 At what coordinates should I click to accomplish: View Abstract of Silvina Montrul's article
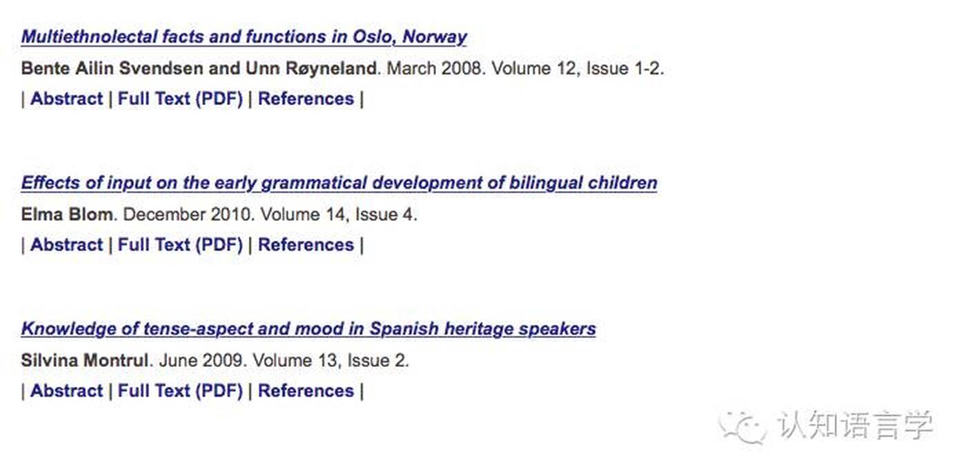(66, 391)
